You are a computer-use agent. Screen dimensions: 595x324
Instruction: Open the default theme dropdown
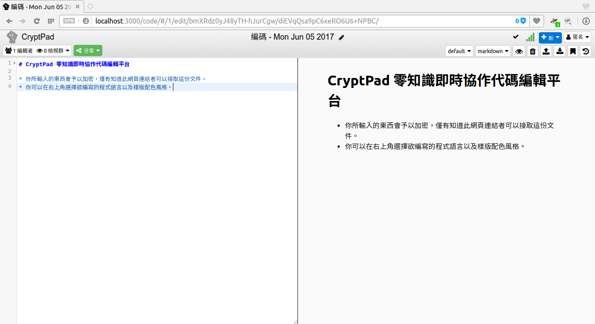click(x=459, y=51)
